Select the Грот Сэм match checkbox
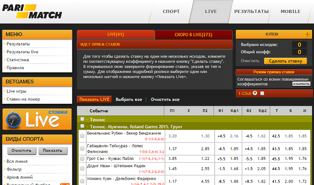 click(82, 159)
